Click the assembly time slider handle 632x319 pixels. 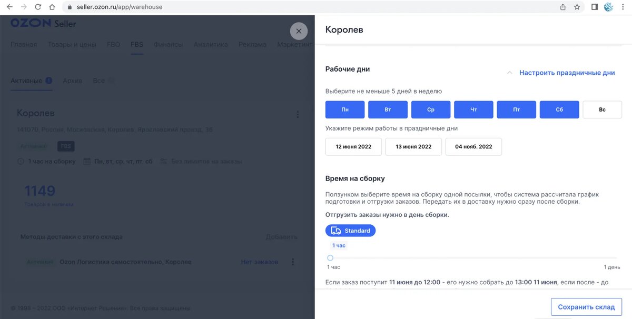coord(330,258)
